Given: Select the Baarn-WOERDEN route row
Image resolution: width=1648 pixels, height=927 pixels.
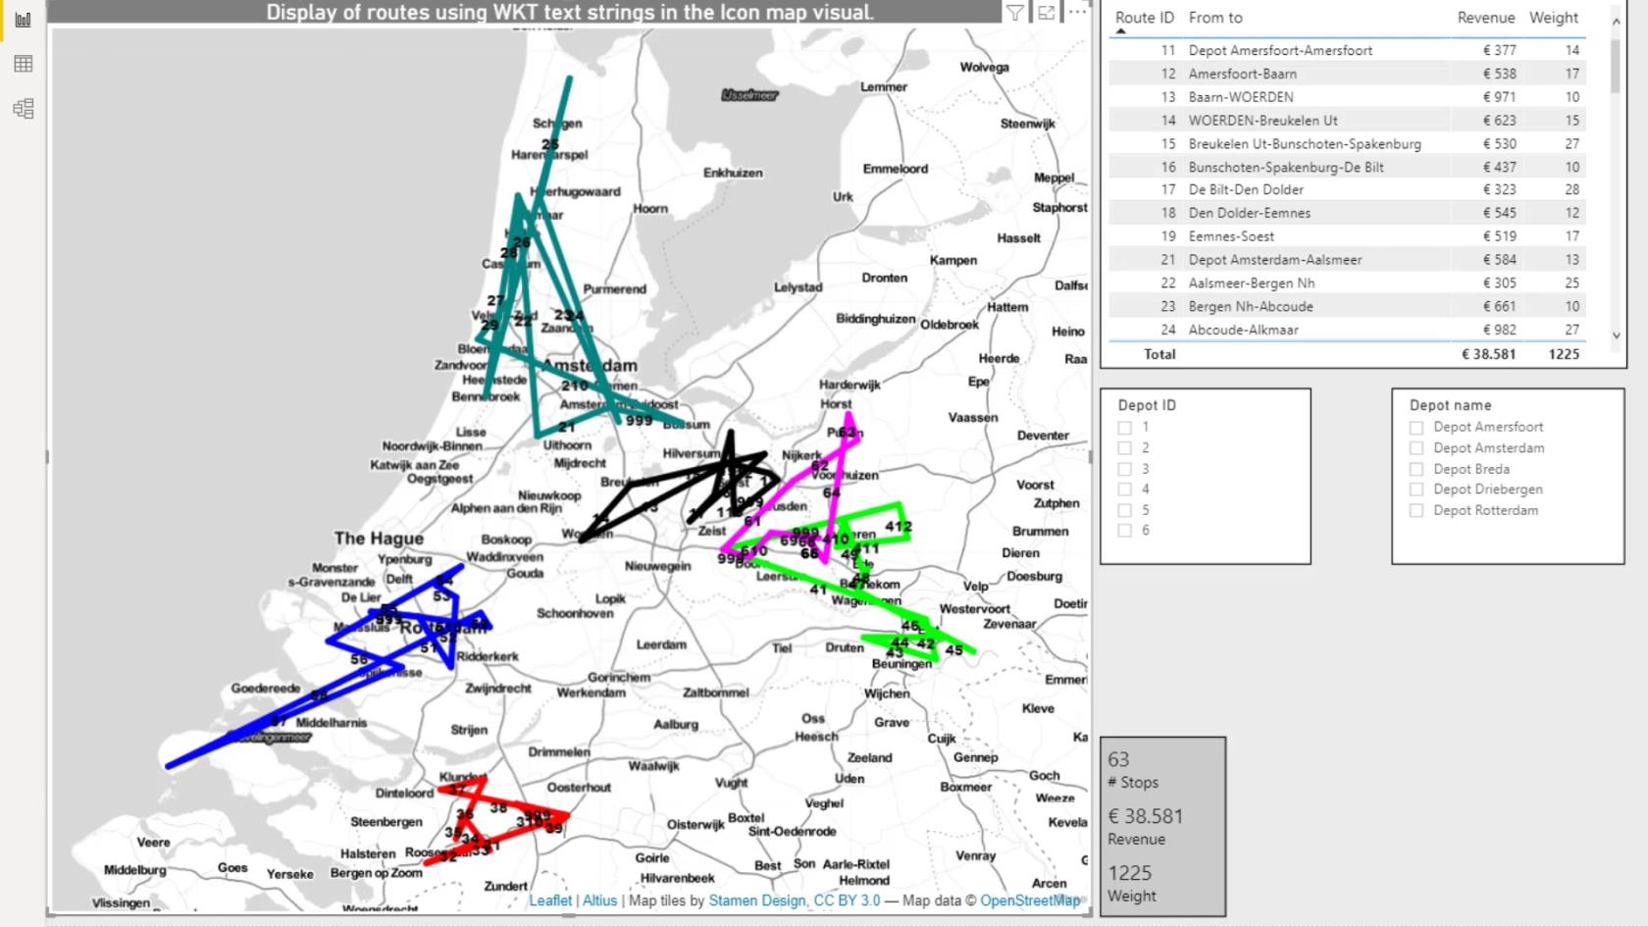Looking at the screenshot, I should point(1347,97).
